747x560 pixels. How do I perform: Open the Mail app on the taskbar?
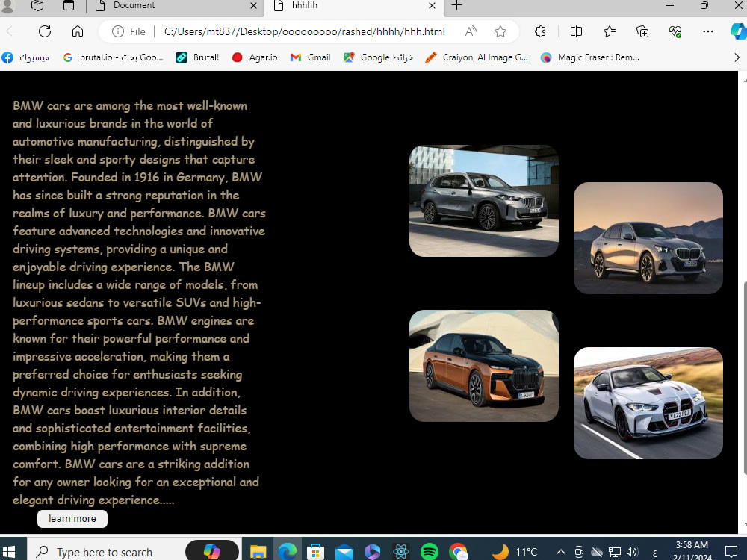click(x=344, y=552)
